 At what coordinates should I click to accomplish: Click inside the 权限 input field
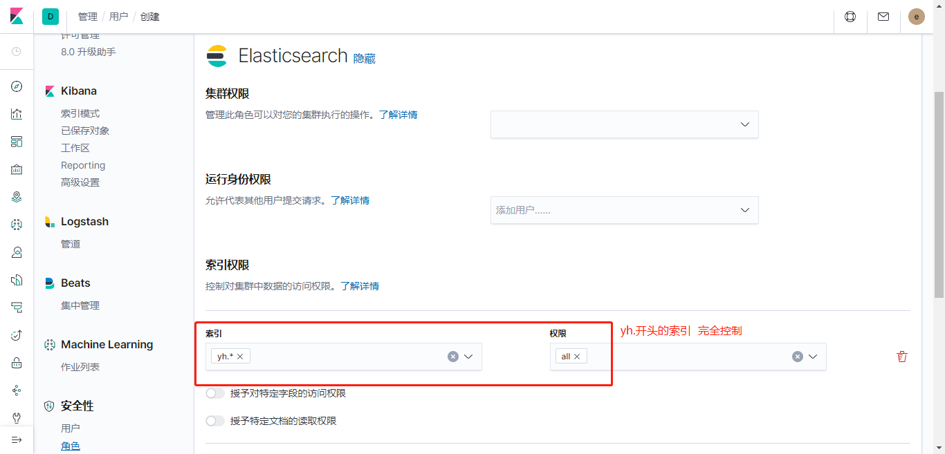coord(688,357)
